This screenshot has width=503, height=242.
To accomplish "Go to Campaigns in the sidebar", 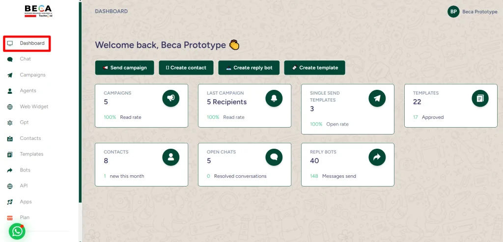I will click(x=32, y=75).
